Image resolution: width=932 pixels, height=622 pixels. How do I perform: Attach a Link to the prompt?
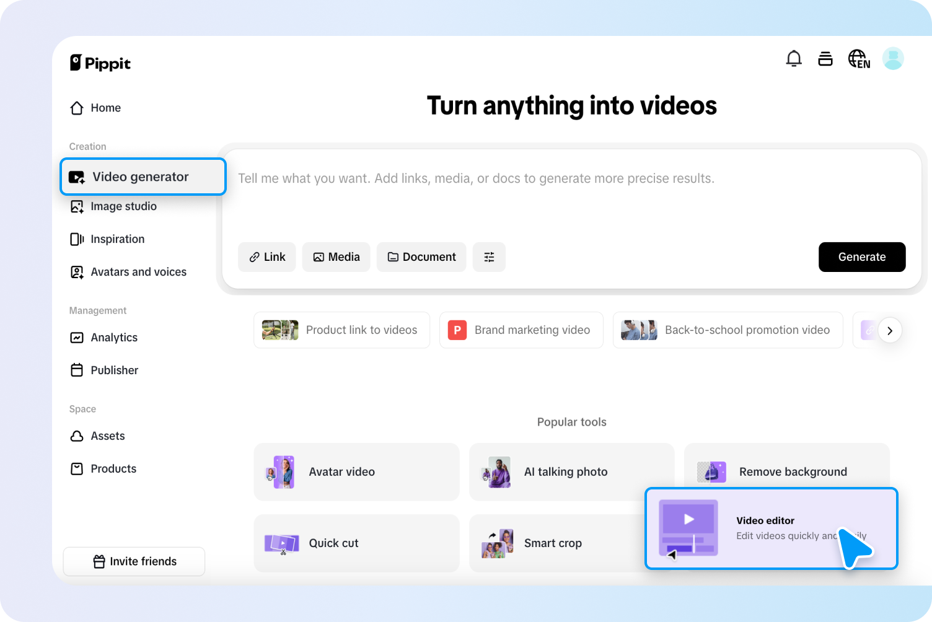[x=266, y=256]
